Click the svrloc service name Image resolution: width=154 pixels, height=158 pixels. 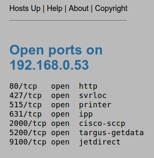[93, 95]
